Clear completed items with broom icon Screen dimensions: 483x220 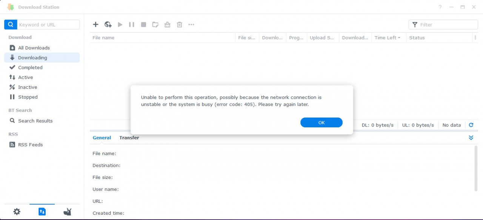(167, 24)
